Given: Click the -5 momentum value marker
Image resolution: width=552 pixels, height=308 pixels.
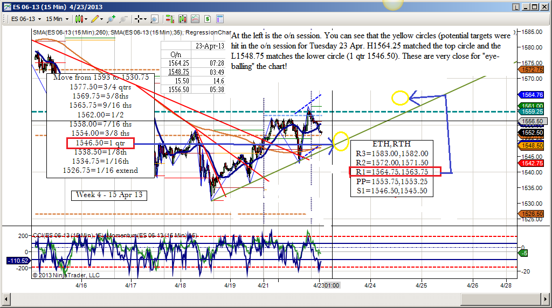Looking at the screenshot, I should point(523,253).
